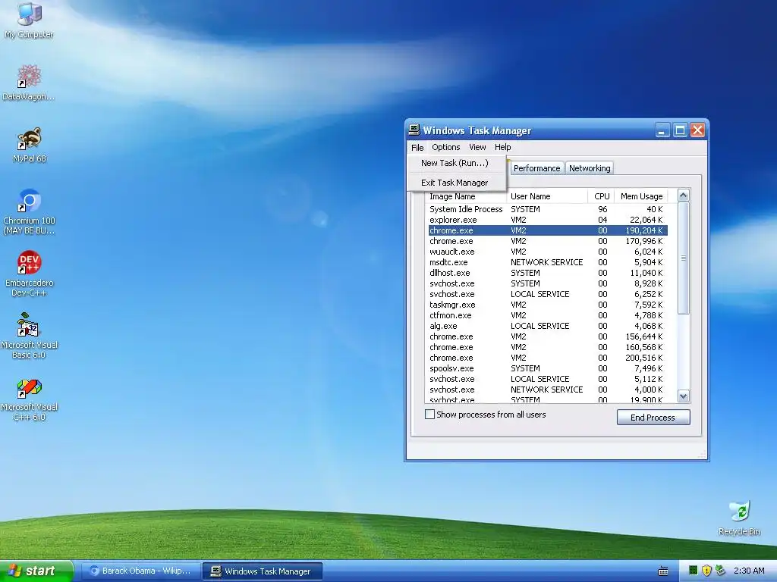Click the yellow security shield tray icon

[x=706, y=571]
